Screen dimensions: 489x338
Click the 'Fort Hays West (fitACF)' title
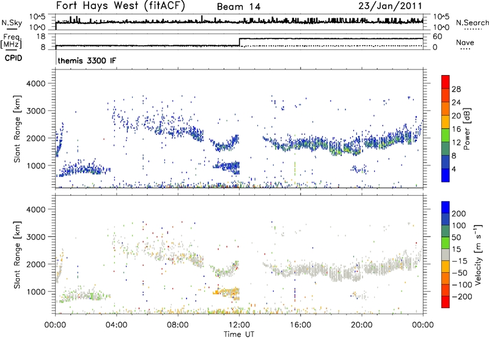[x=120, y=5]
